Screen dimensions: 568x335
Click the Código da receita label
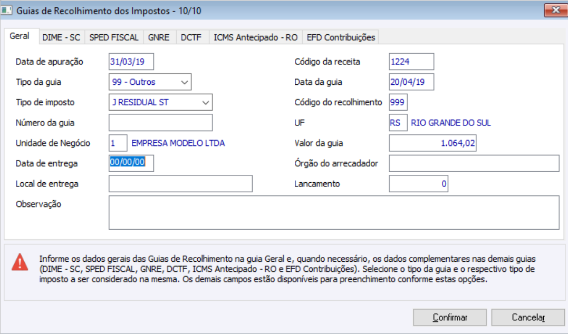pyautogui.click(x=327, y=62)
